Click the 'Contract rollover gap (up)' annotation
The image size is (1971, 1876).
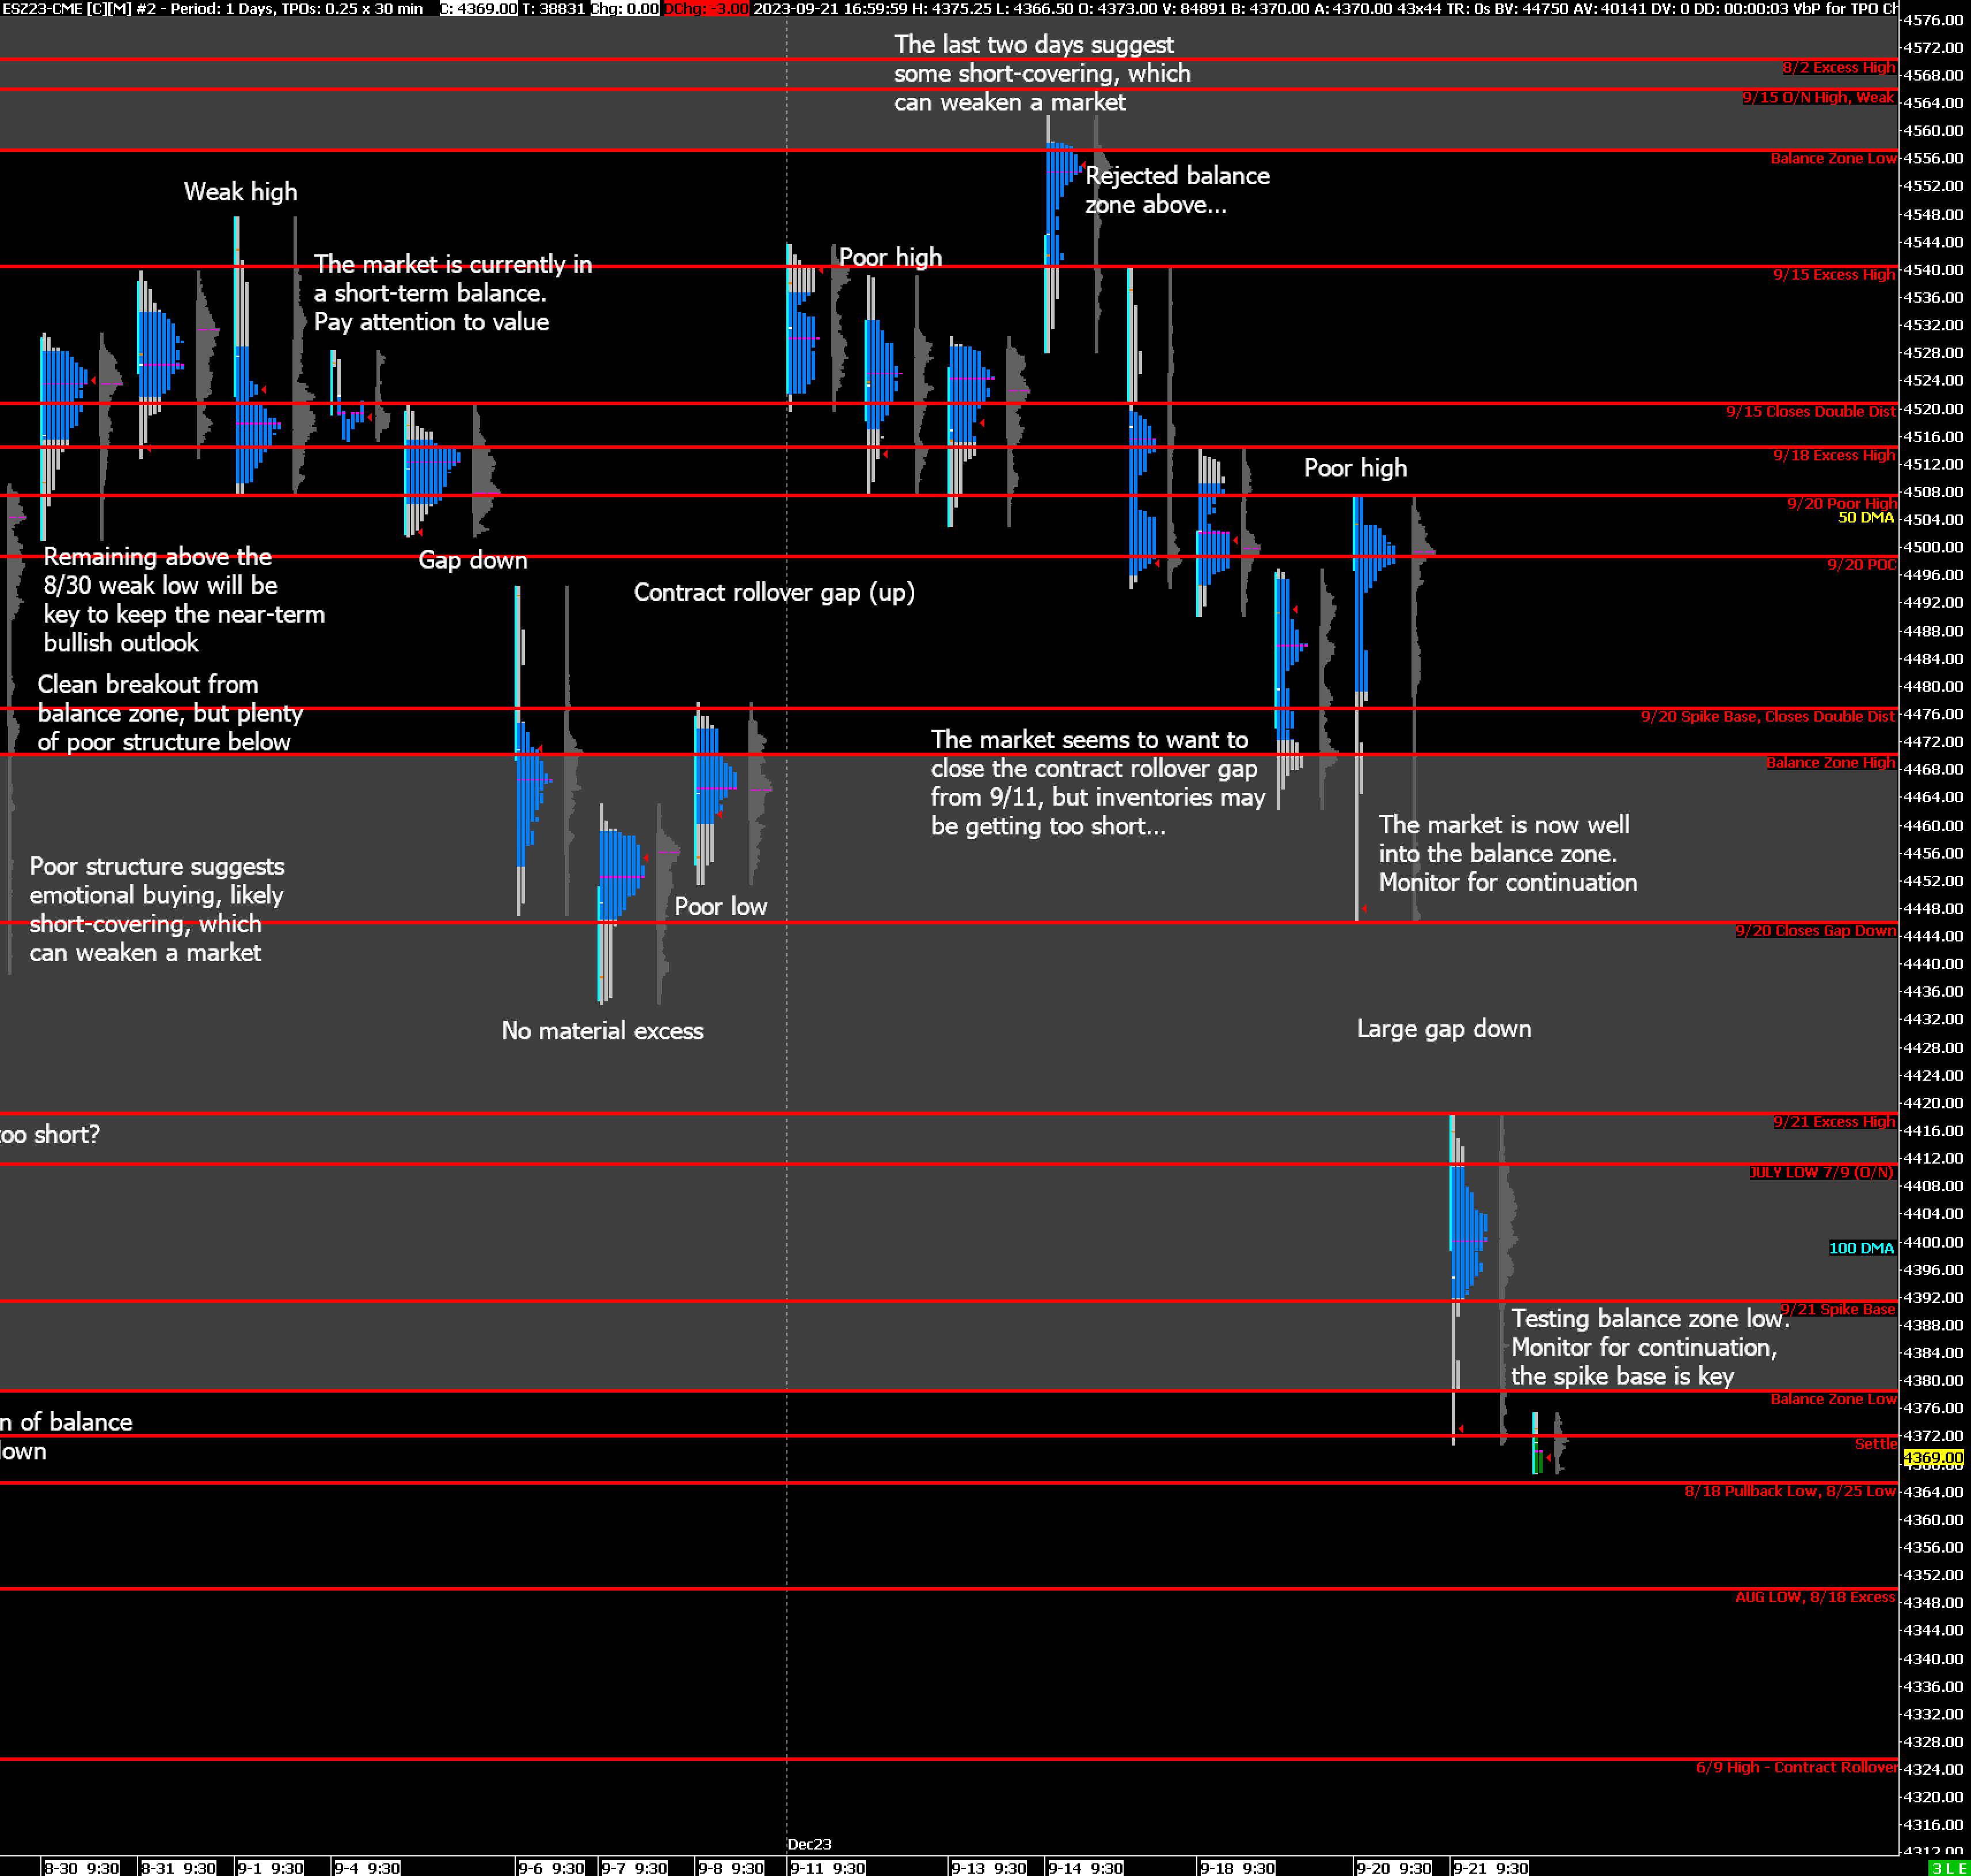[x=774, y=592]
